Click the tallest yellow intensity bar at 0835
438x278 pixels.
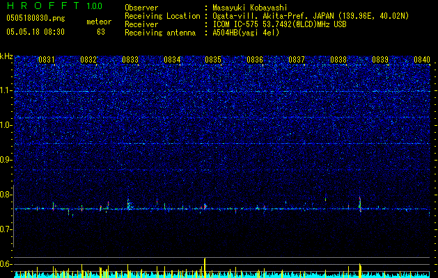pos(205,268)
